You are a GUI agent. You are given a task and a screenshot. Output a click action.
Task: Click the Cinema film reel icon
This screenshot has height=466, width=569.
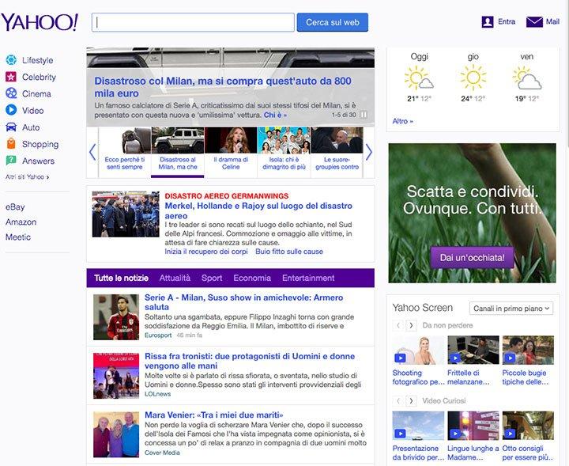(11, 93)
